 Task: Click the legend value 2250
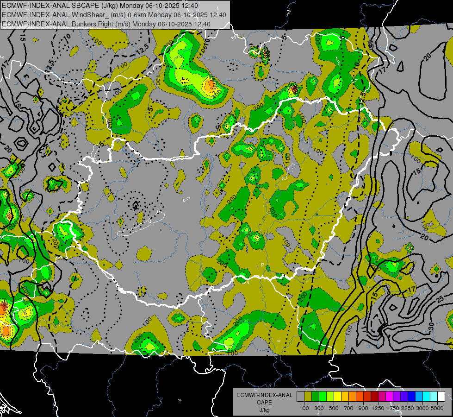click(x=408, y=408)
